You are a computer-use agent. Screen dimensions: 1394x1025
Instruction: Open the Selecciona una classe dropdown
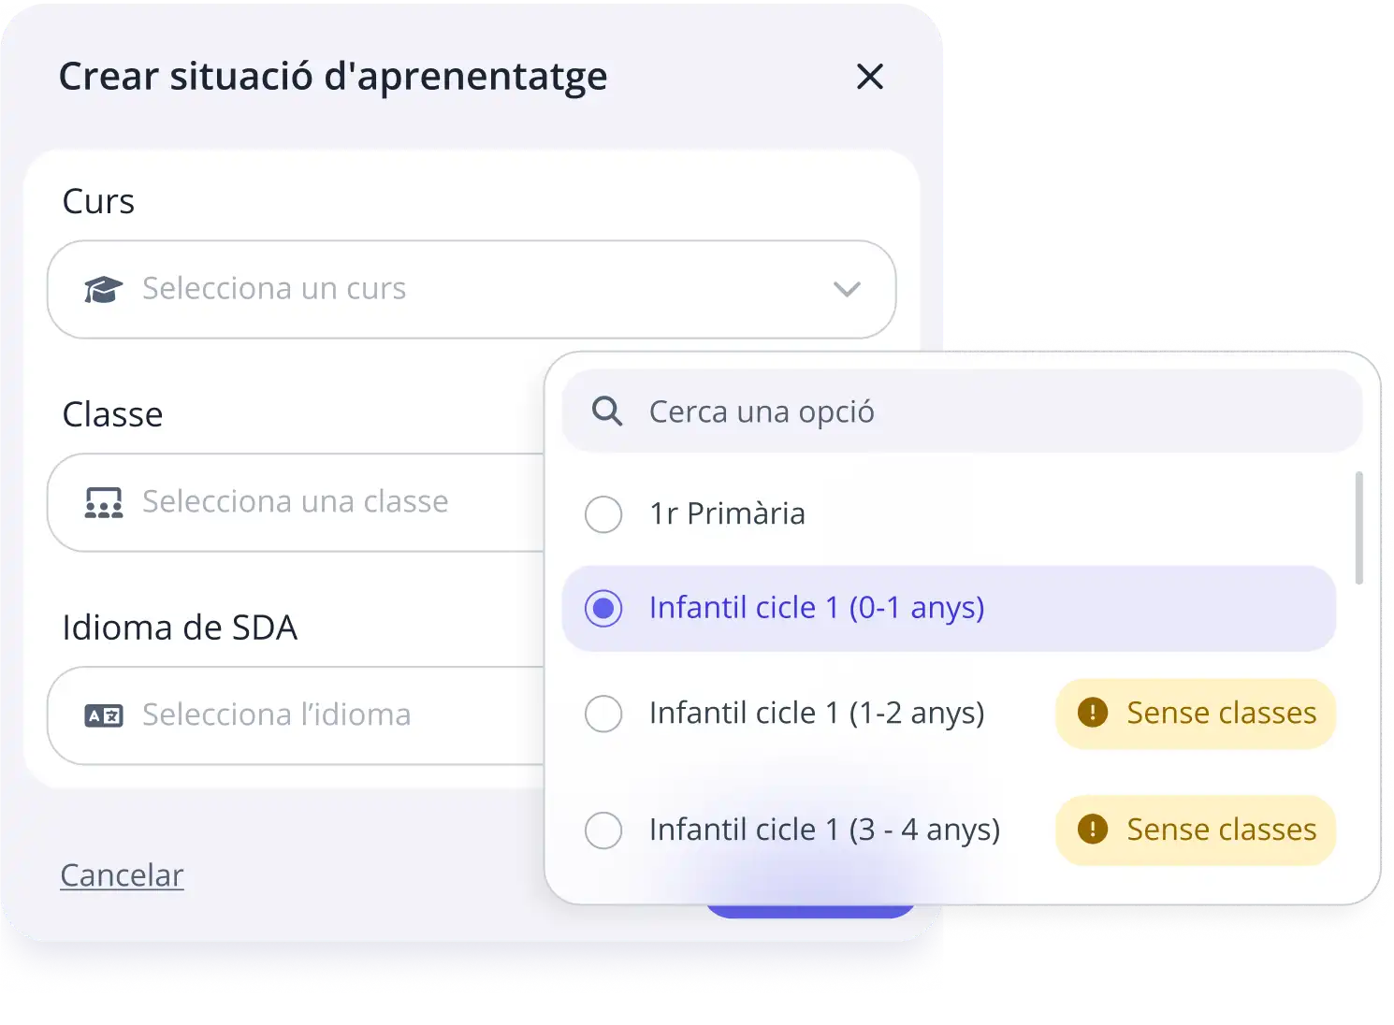(295, 502)
